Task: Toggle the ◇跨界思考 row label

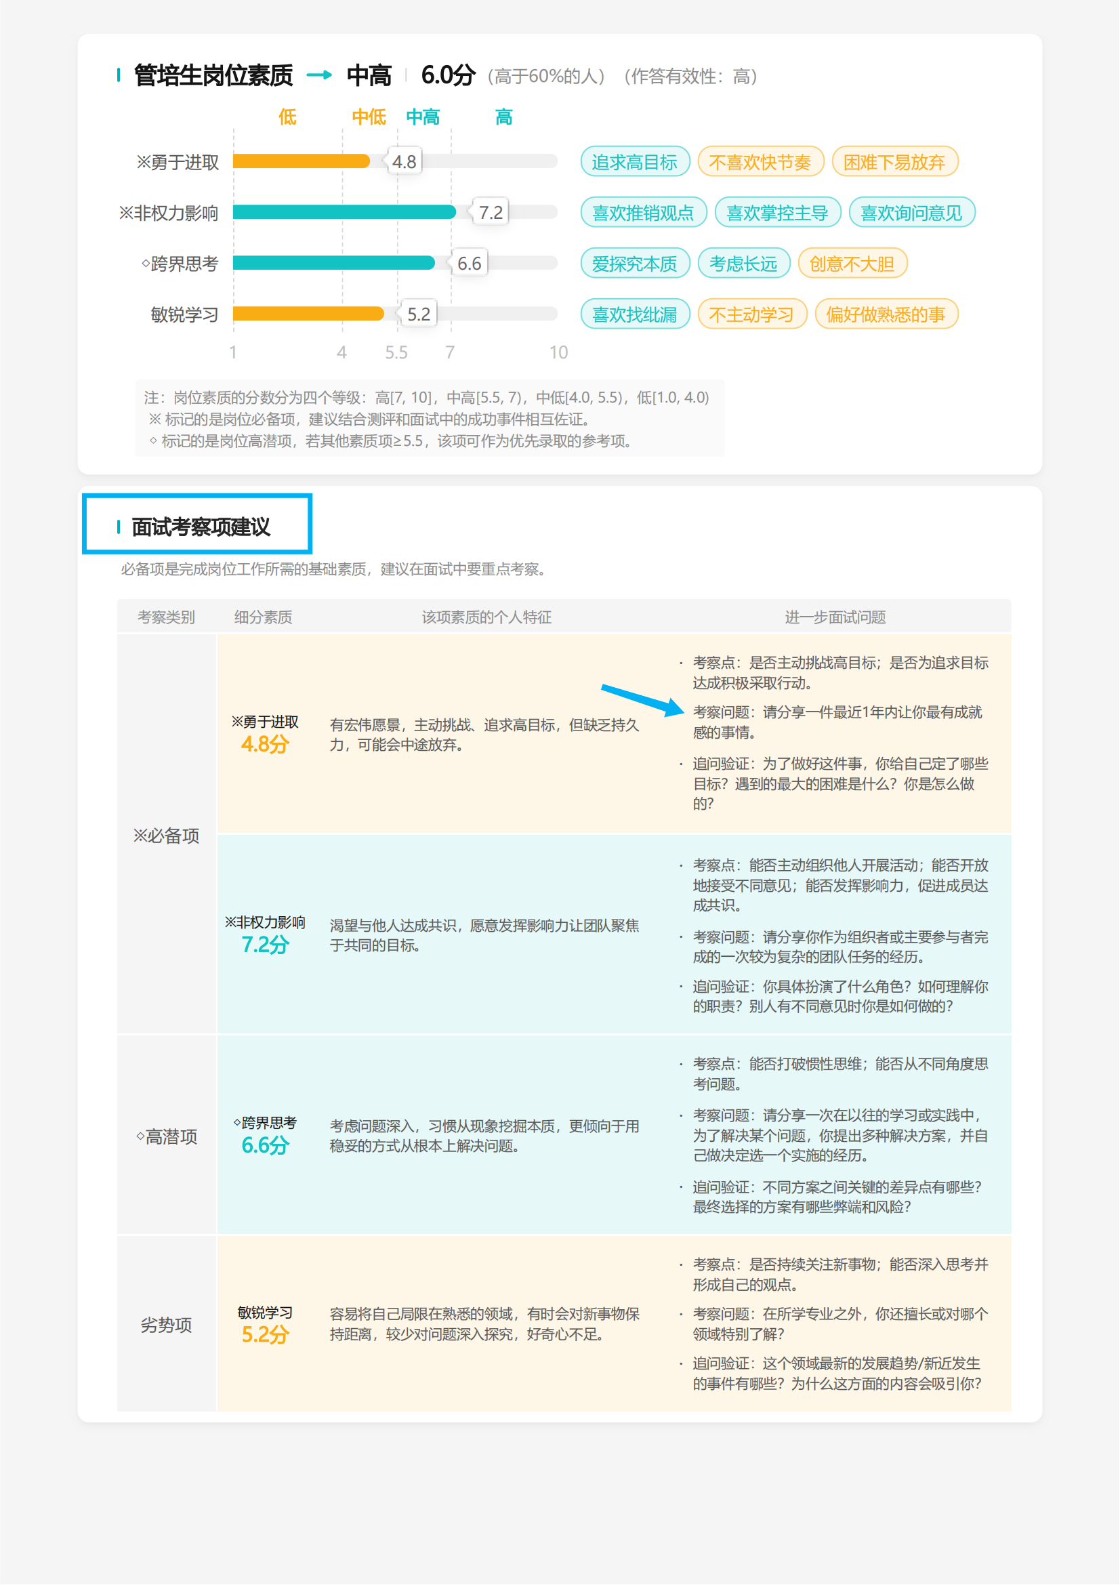Action: coord(181,264)
